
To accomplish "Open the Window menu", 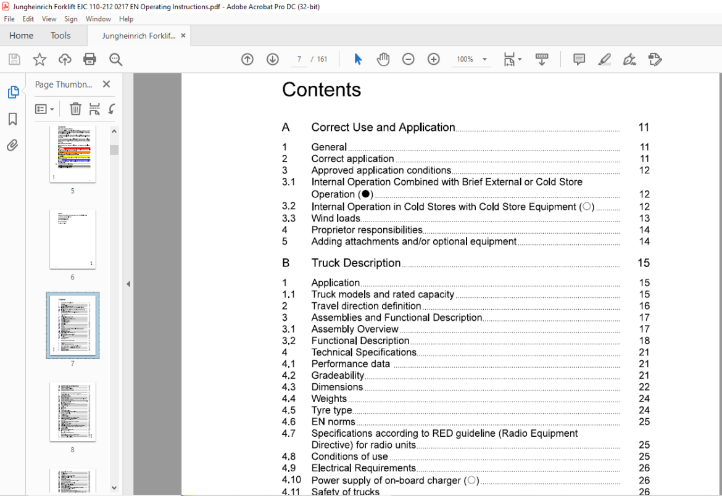I will pyautogui.click(x=98, y=19).
